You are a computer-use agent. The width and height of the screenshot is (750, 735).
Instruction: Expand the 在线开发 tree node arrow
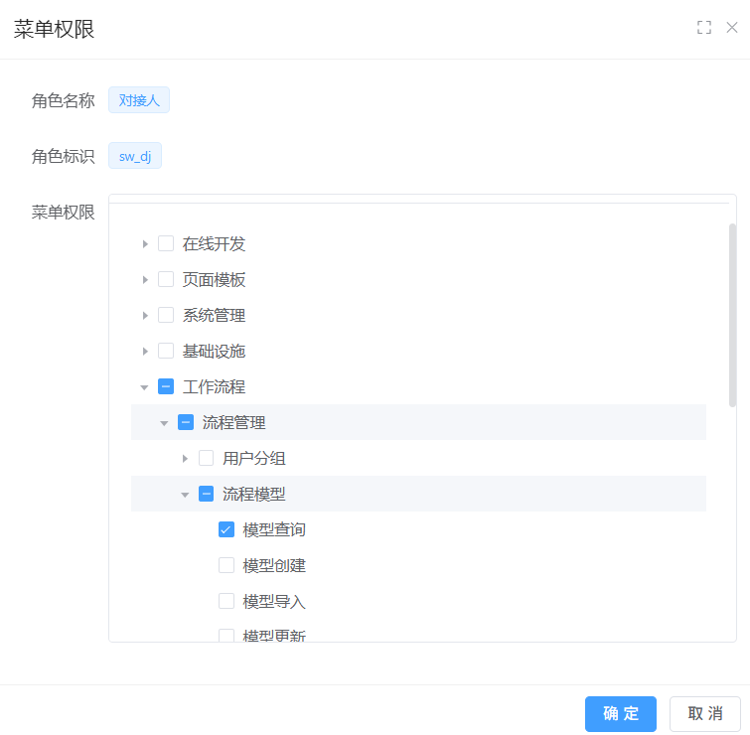145,243
